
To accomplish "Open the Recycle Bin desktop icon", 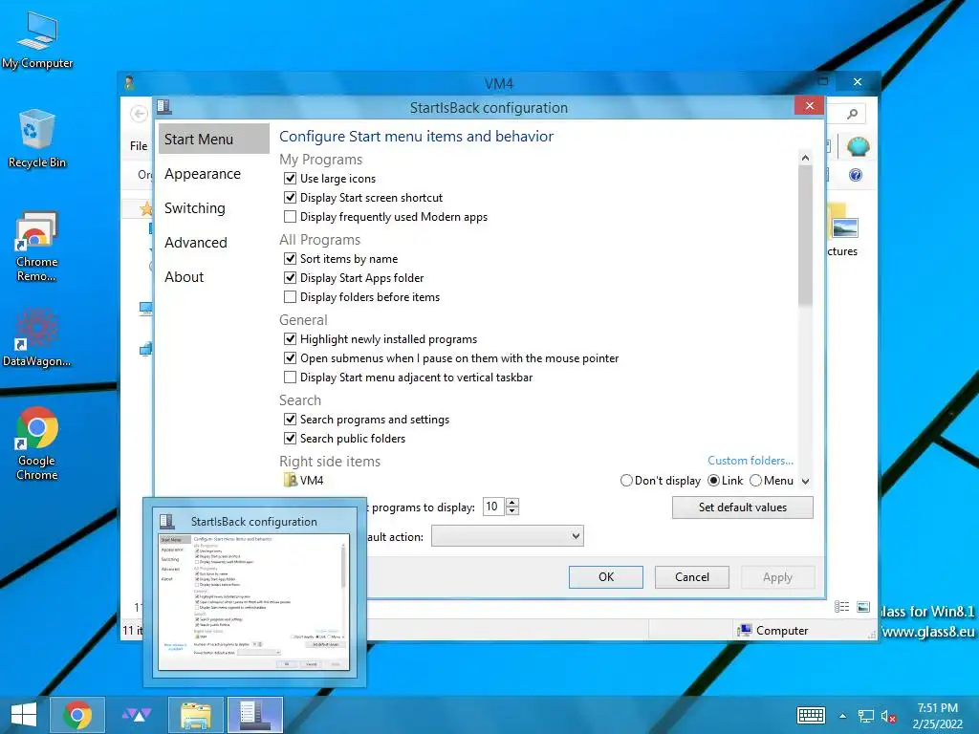I will click(x=37, y=139).
